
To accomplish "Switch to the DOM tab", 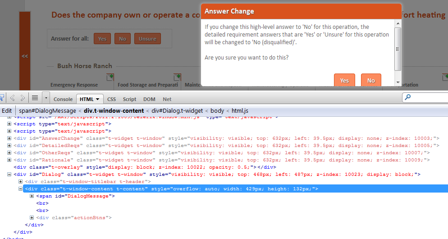I will pyautogui.click(x=149, y=99).
